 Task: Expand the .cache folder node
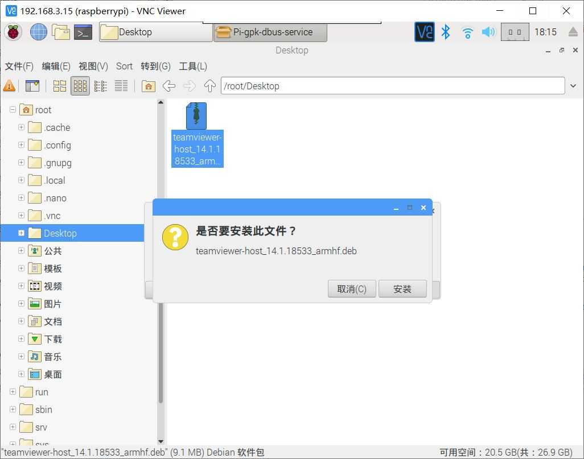(x=21, y=127)
